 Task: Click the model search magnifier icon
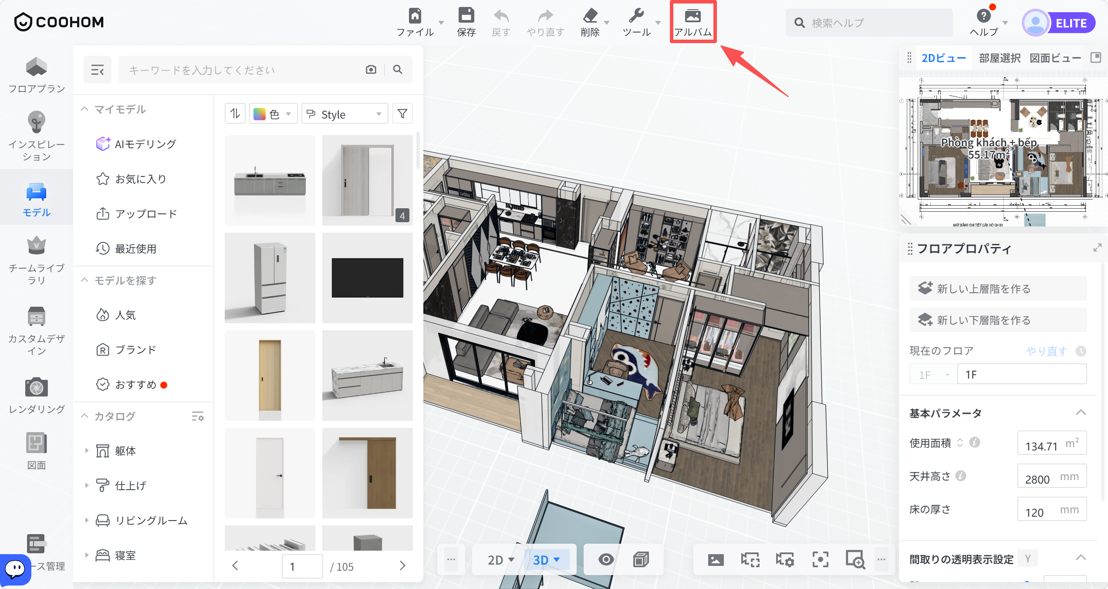[398, 69]
